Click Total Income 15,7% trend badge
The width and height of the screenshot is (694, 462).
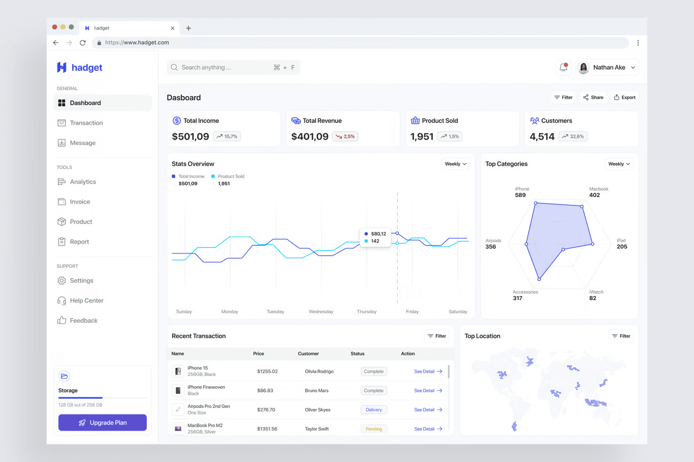point(227,136)
